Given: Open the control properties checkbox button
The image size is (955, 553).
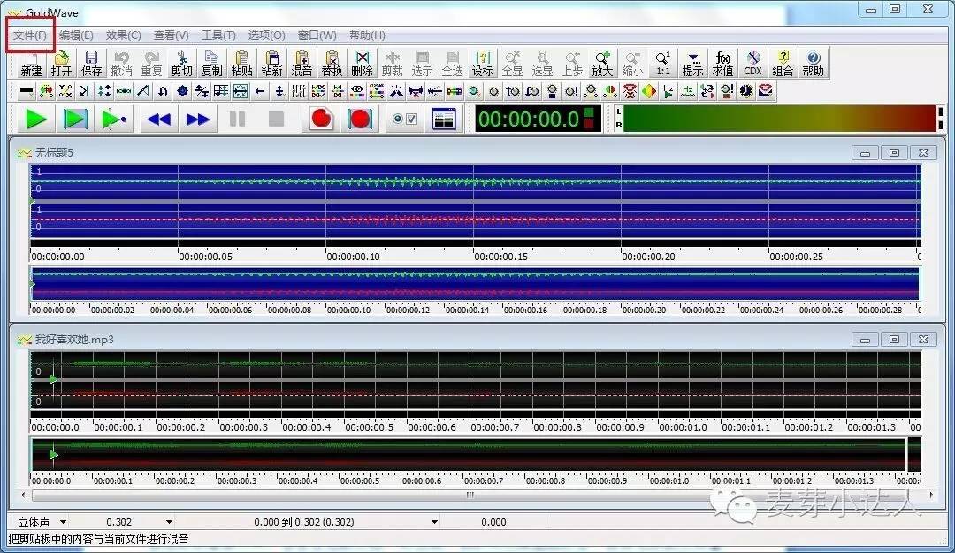Looking at the screenshot, I should point(405,119).
